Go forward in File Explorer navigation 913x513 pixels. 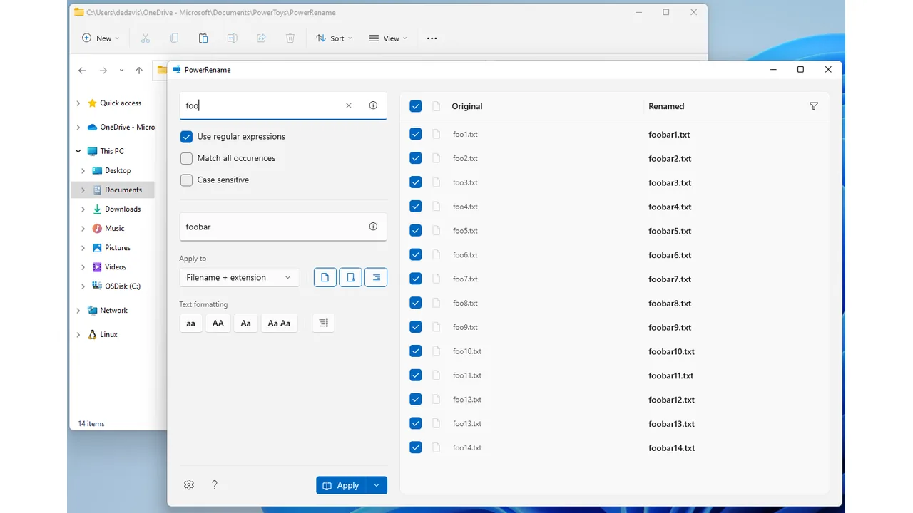click(103, 71)
